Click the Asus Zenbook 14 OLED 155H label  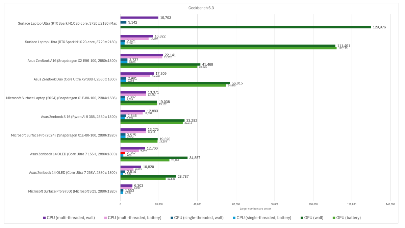click(x=73, y=154)
